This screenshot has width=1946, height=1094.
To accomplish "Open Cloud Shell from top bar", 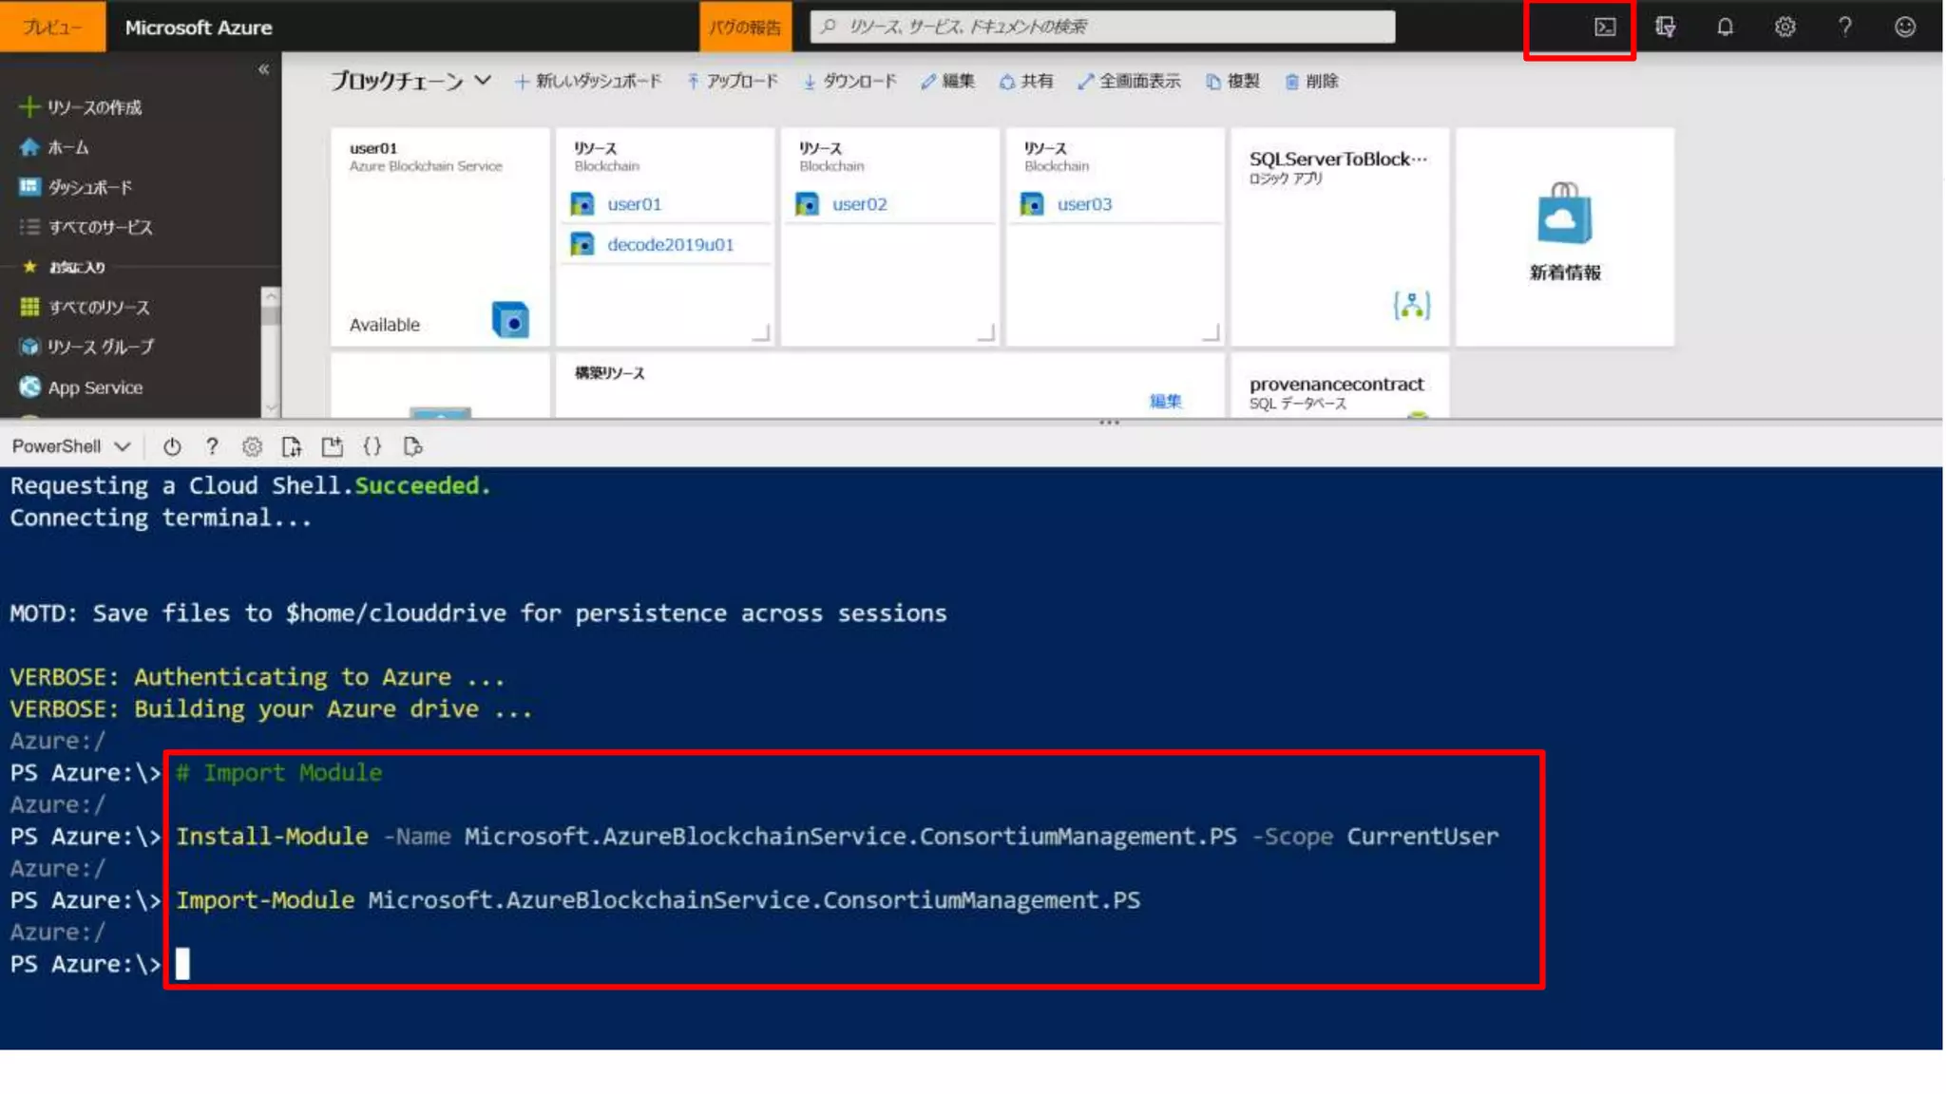I will [1604, 28].
